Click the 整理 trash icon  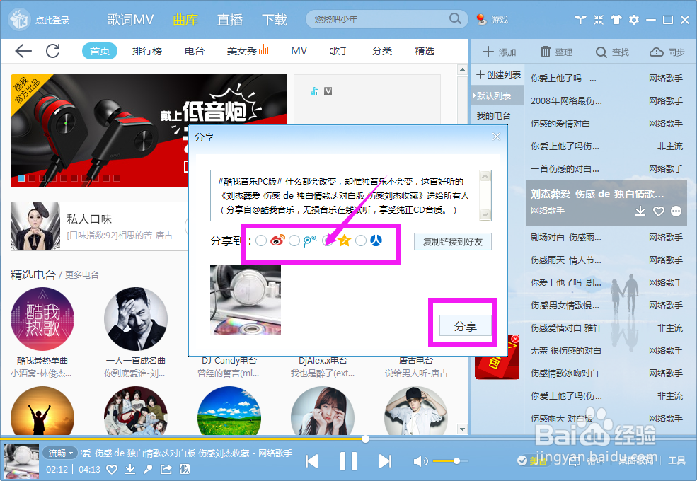tap(545, 52)
